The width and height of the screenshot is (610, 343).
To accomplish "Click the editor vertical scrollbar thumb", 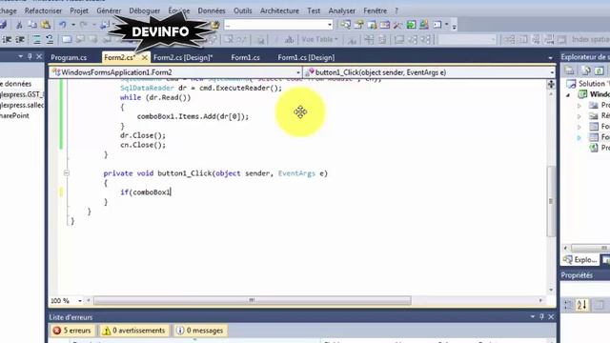I will click(x=551, y=201).
